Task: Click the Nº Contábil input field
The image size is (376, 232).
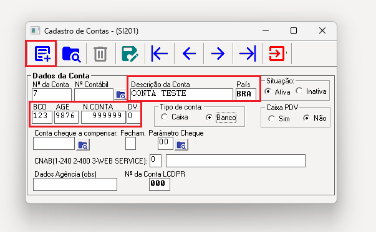Action: point(94,95)
